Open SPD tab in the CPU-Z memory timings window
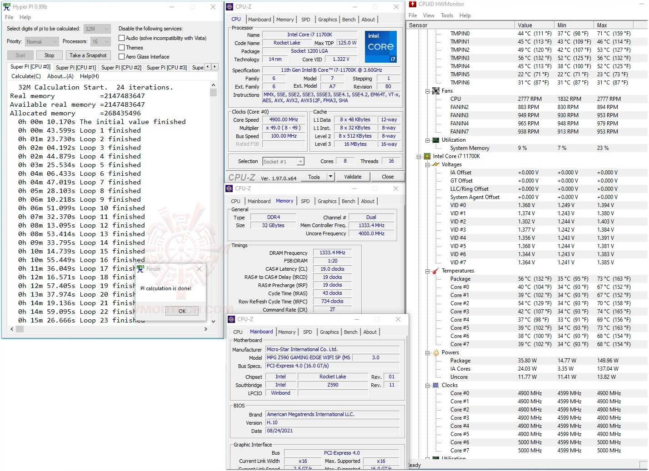649x471 pixels. 305,201
